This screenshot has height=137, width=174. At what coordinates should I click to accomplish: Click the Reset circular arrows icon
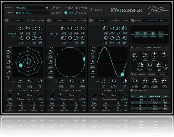pos(76,13)
